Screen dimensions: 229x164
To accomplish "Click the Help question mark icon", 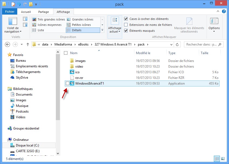I will 224,12.
